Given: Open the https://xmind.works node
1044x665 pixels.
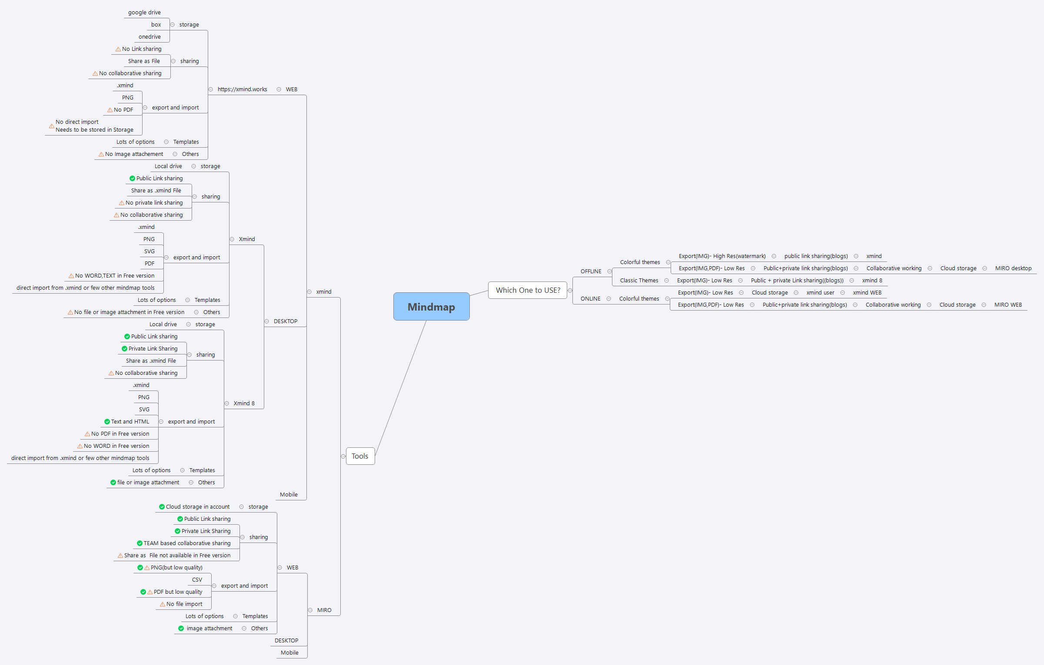Looking at the screenshot, I should point(243,89).
